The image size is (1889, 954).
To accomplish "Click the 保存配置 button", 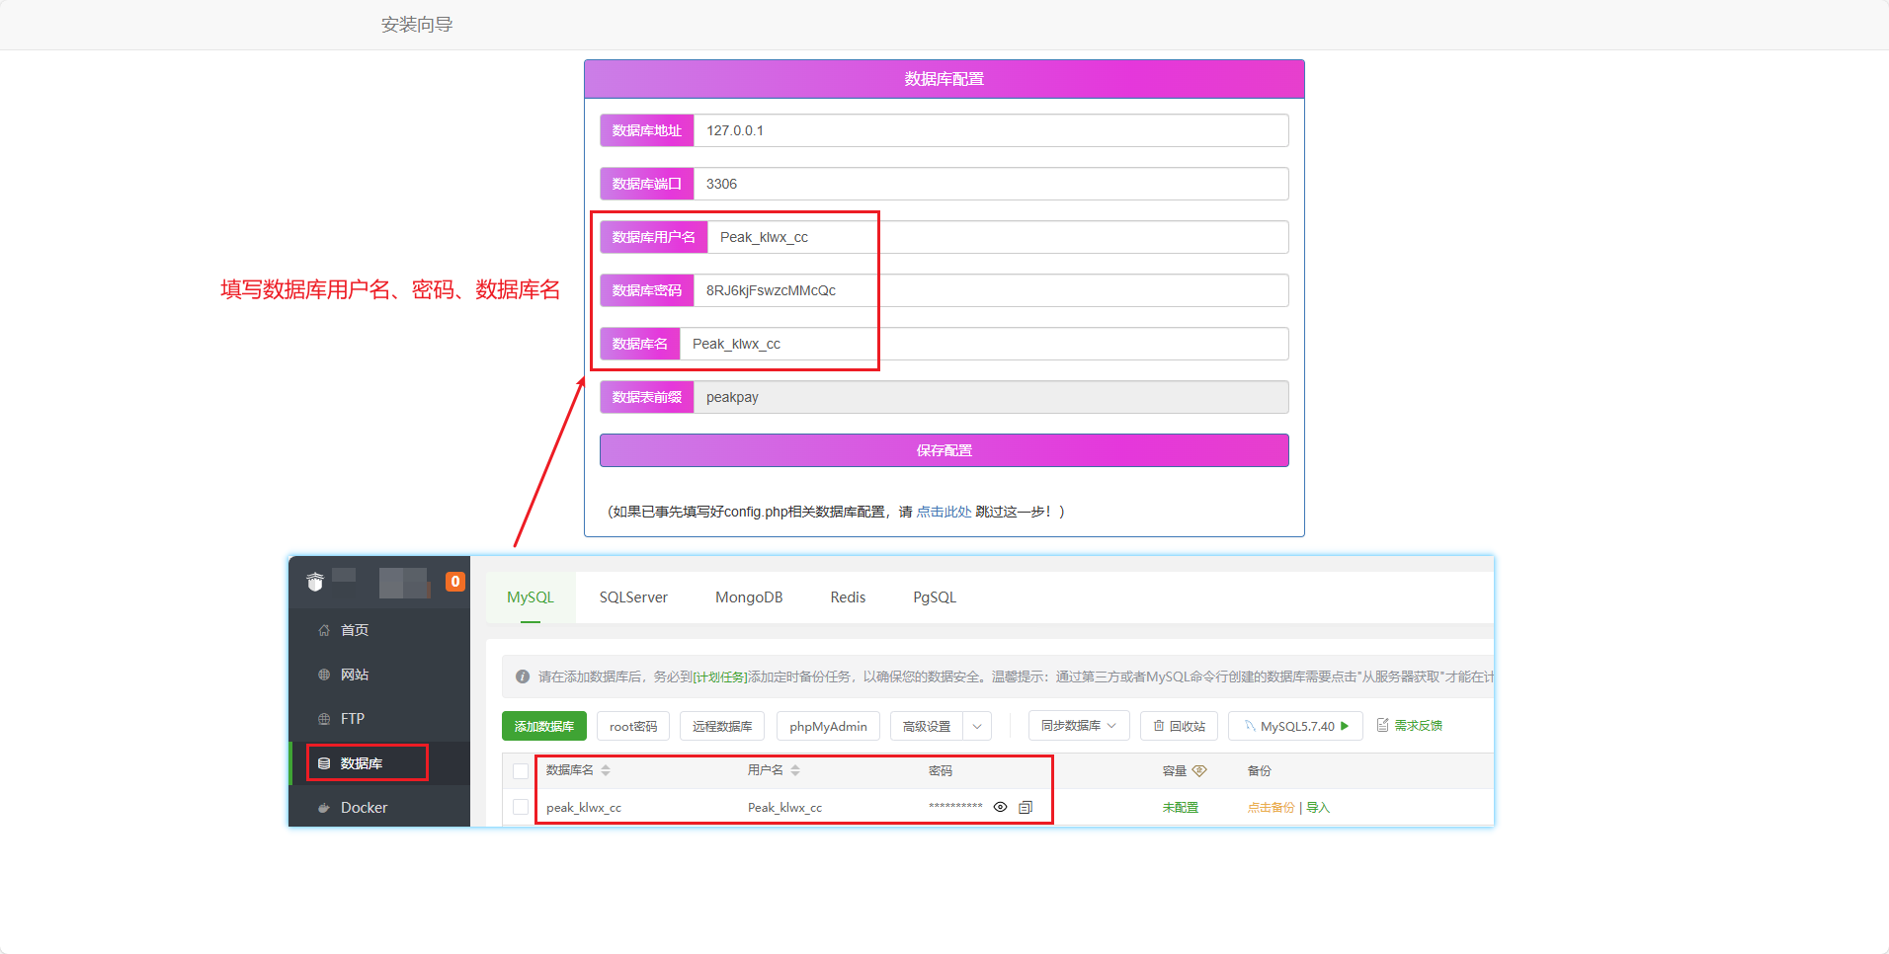I will pos(944,450).
